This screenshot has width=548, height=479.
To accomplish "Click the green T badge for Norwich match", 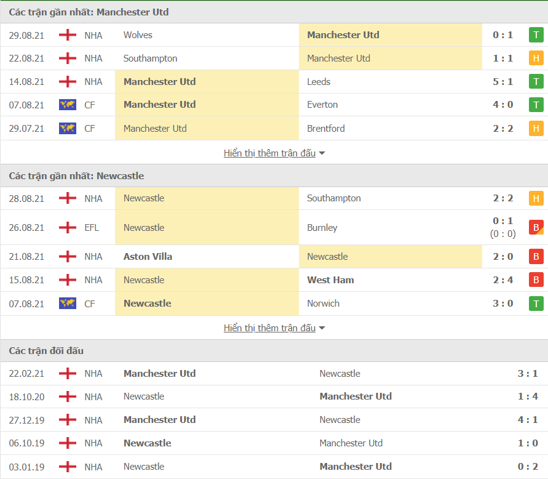I will click(x=536, y=304).
